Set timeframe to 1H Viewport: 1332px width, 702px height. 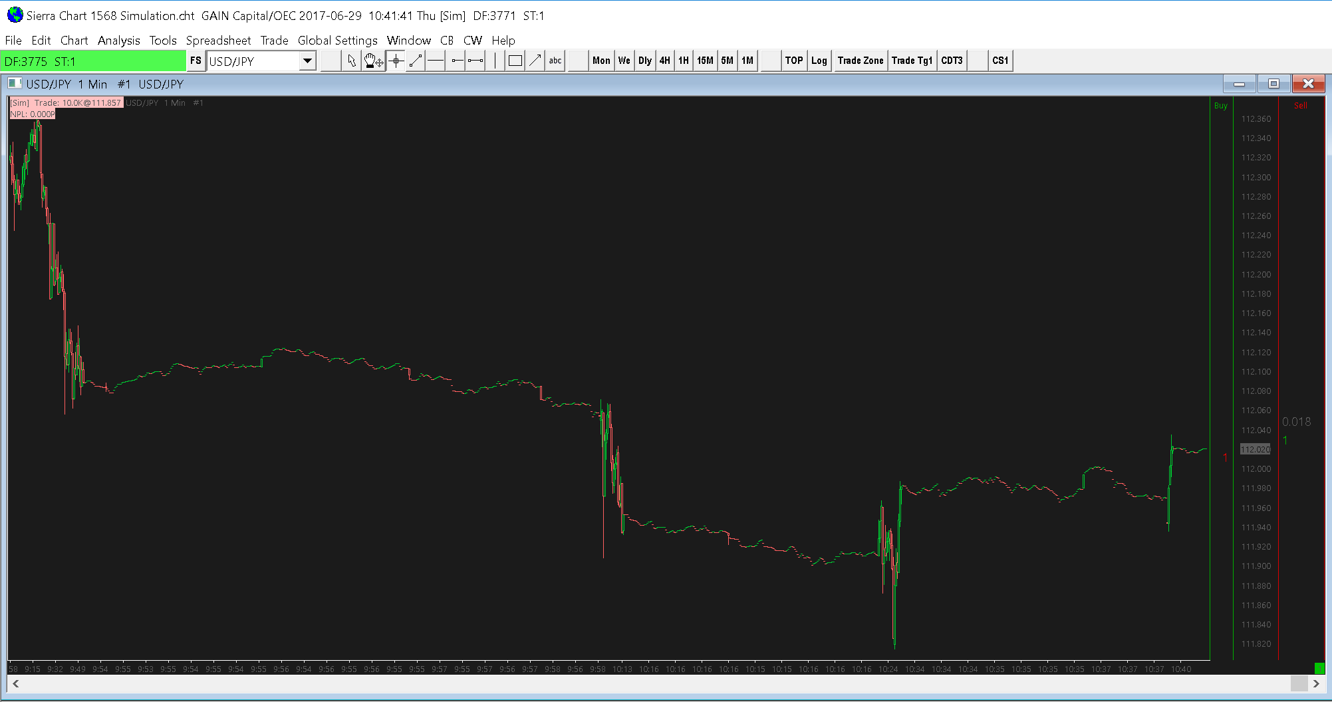tap(684, 61)
